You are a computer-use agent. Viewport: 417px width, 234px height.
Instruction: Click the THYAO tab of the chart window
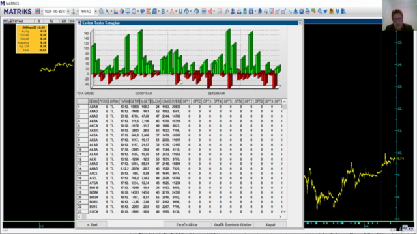(x=18, y=21)
